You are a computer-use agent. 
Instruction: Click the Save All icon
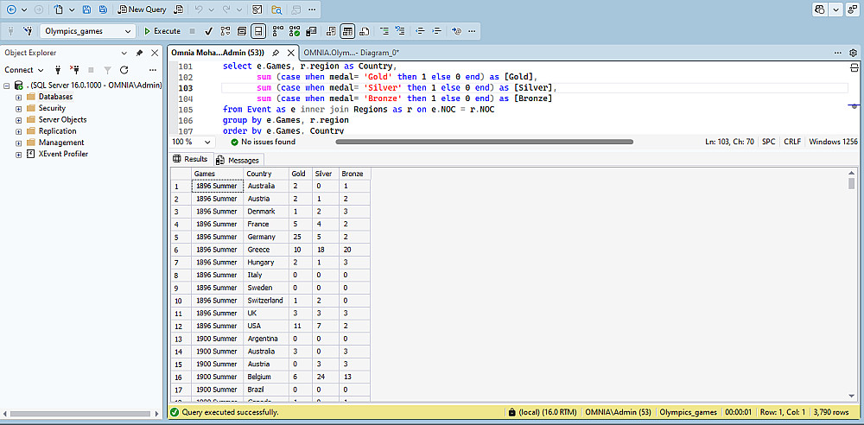[103, 10]
